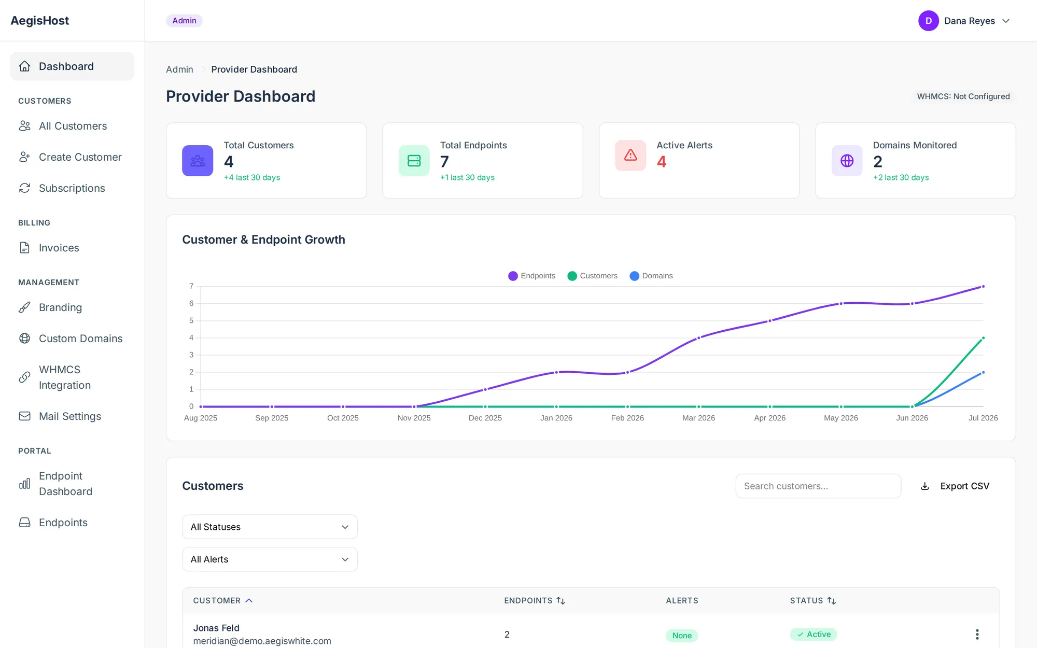
Task: Toggle Customers series in chart legend
Action: (x=593, y=276)
